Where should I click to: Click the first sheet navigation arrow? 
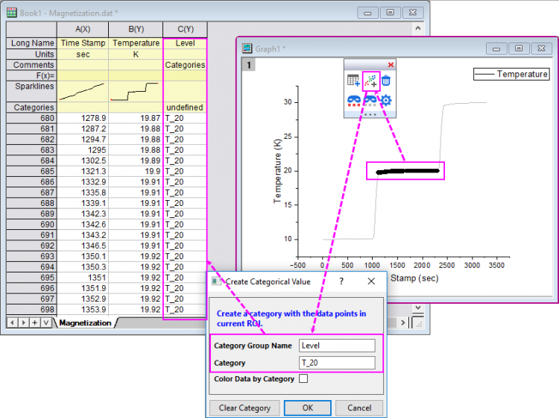tap(12, 322)
